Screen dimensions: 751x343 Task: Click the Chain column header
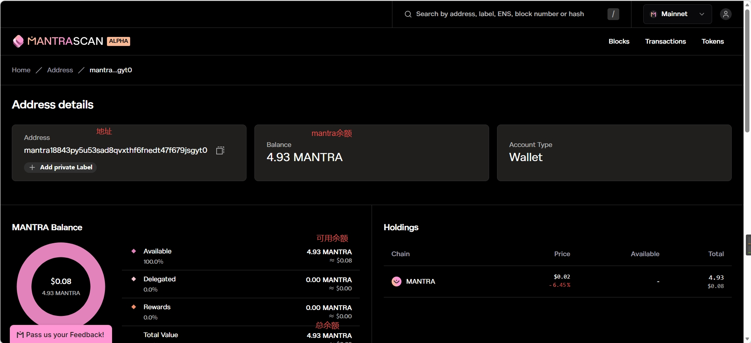tap(400, 254)
